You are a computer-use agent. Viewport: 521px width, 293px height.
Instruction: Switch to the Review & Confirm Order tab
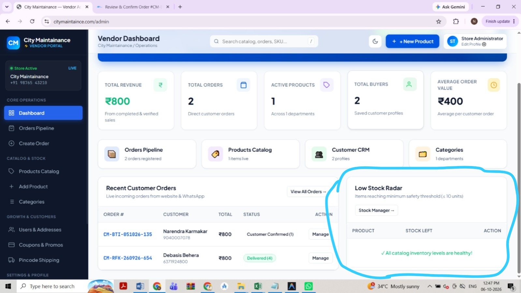[133, 7]
